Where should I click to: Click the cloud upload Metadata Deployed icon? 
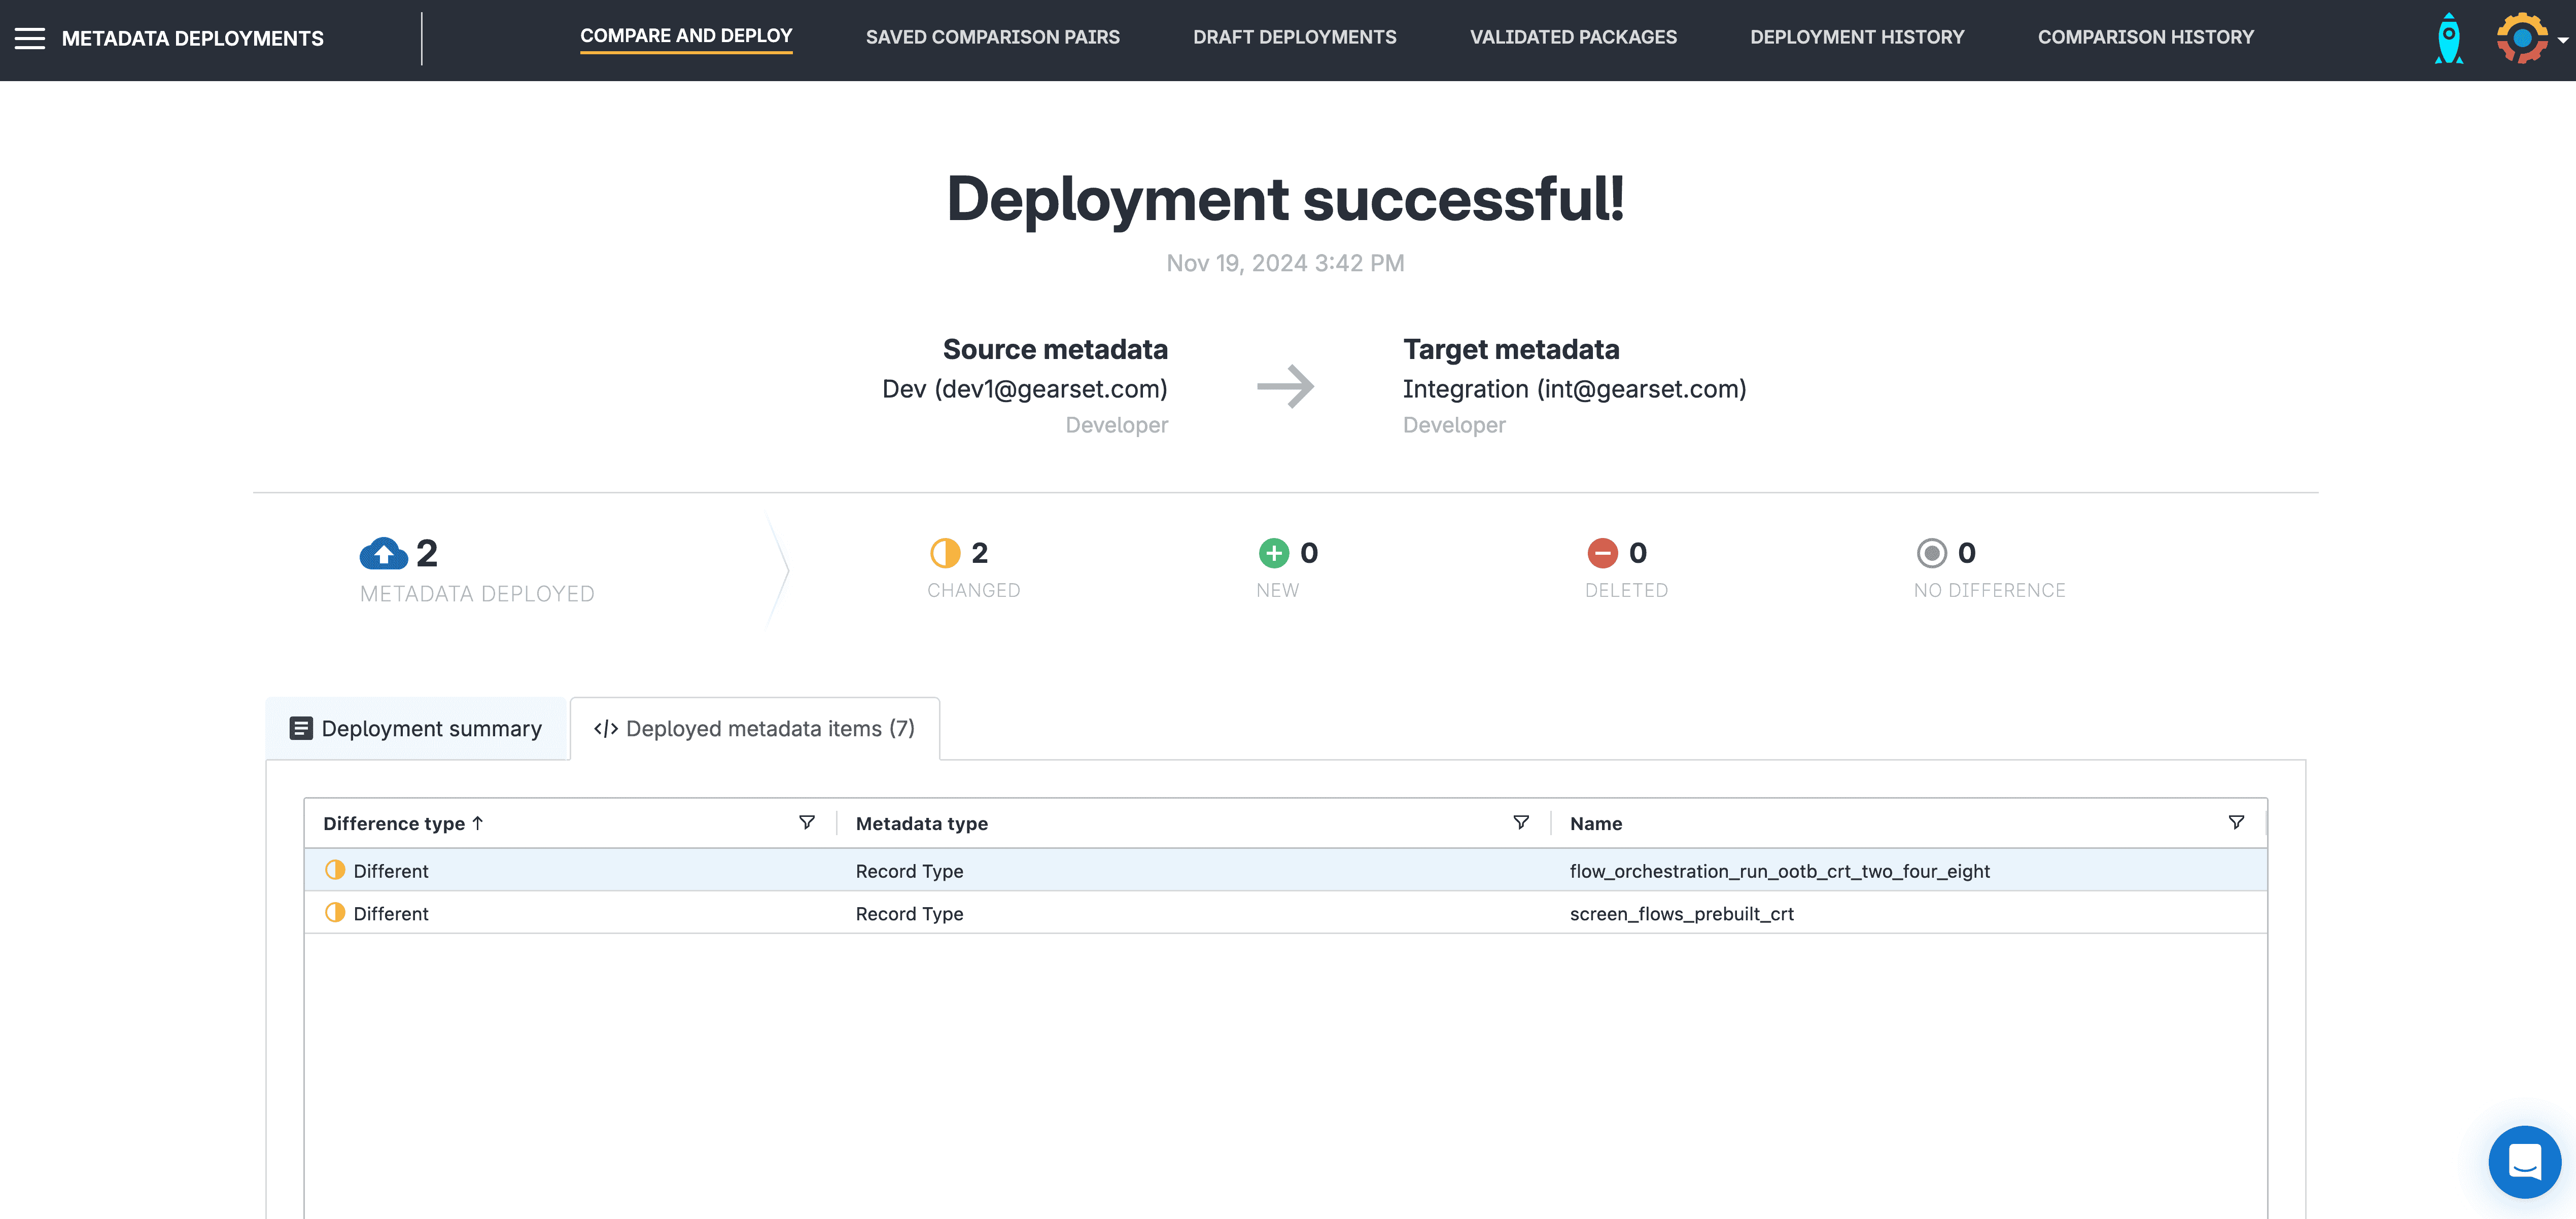point(384,553)
